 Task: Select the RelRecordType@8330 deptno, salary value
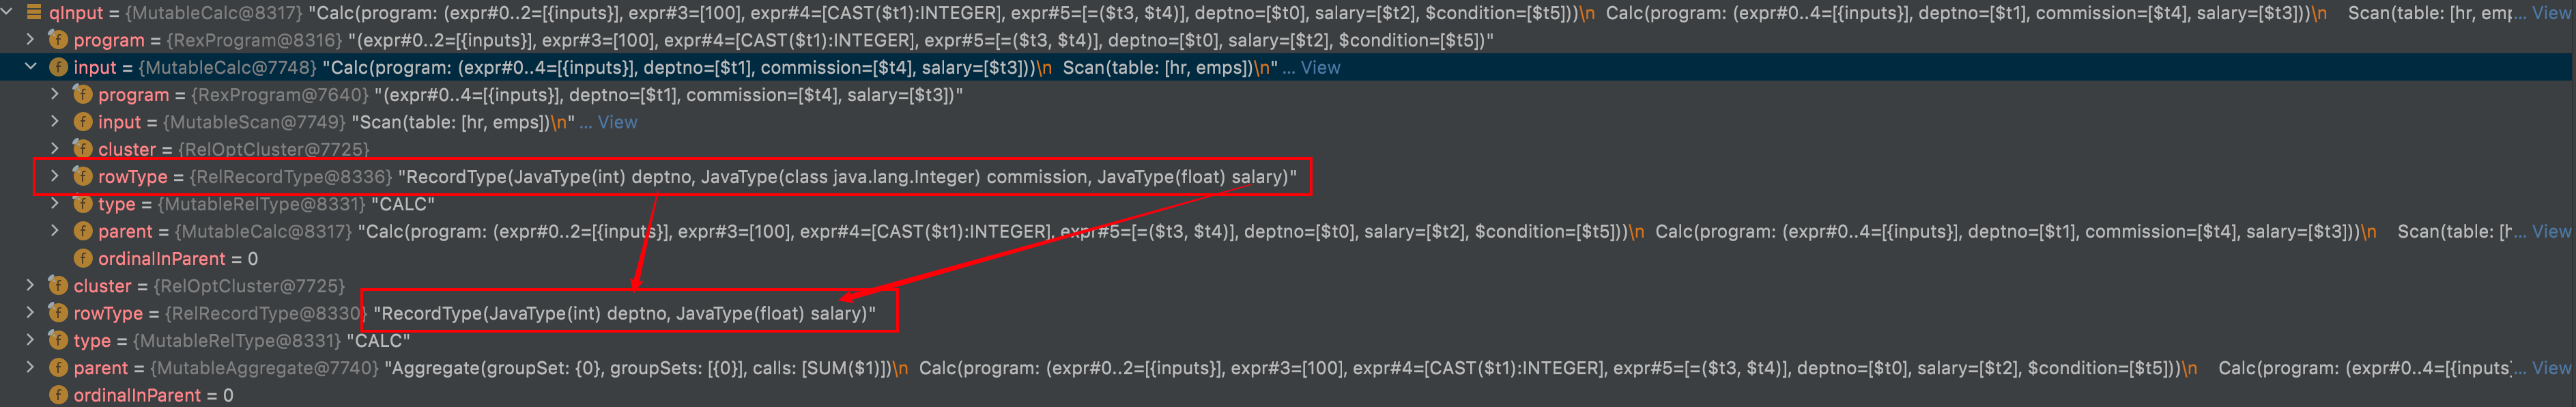pos(624,313)
